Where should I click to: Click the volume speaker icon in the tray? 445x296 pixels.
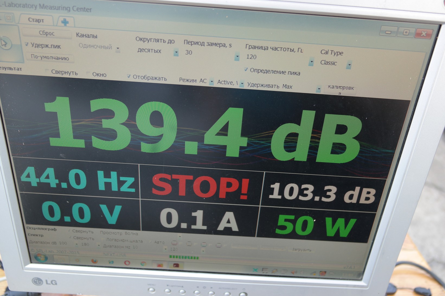pos(294,272)
